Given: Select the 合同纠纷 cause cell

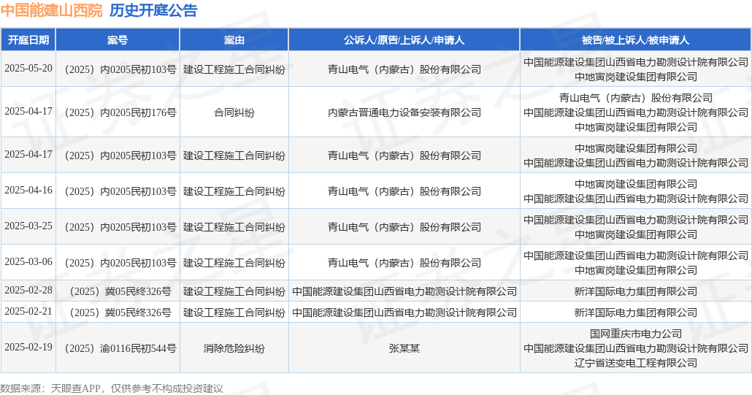Looking at the screenshot, I should coord(234,112).
